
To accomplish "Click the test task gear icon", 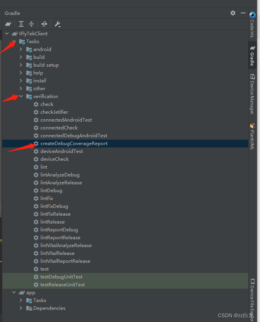I will coord(36,269).
